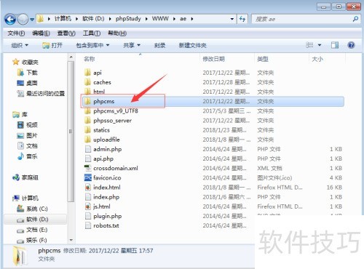This screenshot has width=364, height=269.
Task: Select 计算机 in the navigation pane
Action: point(25,198)
